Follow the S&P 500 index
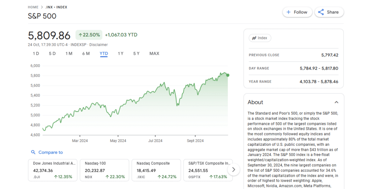This screenshot has height=189, width=369. [x=297, y=12]
